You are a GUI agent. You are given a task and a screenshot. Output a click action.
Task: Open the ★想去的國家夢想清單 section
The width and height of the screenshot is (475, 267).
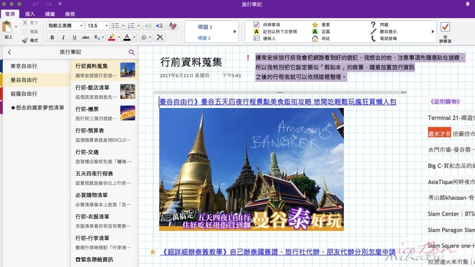click(x=36, y=108)
